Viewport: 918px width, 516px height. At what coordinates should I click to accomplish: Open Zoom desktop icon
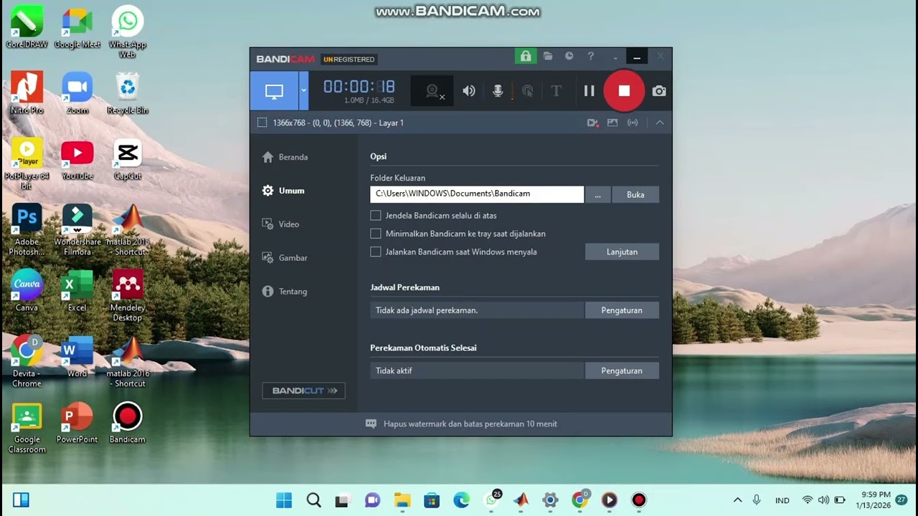tap(77, 93)
